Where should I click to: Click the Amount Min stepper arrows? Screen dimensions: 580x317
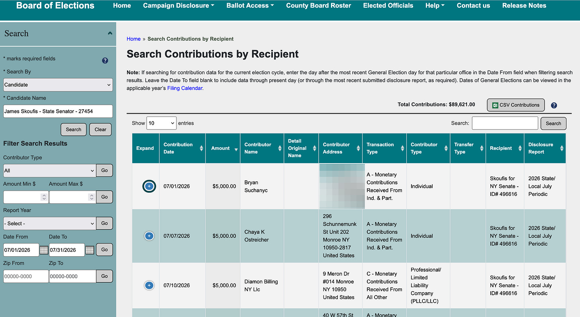pyautogui.click(x=44, y=197)
